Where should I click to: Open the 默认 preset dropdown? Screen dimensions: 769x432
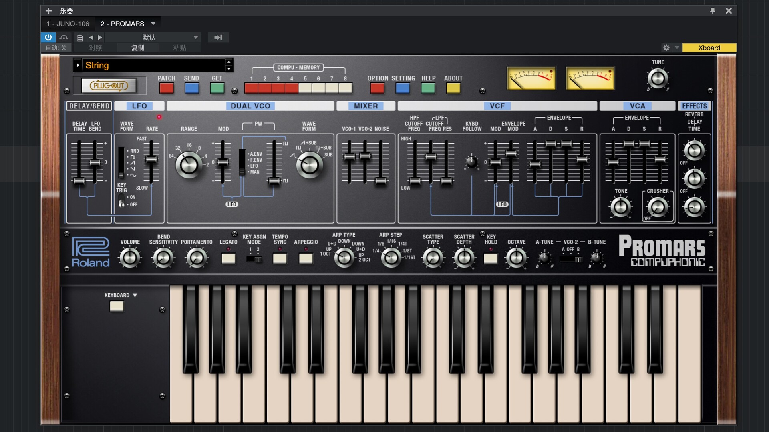pyautogui.click(x=152, y=38)
